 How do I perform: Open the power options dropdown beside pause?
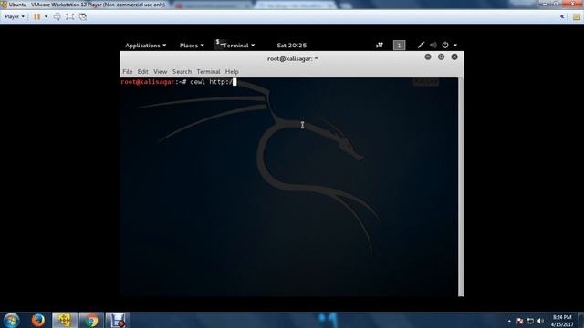tap(46, 16)
